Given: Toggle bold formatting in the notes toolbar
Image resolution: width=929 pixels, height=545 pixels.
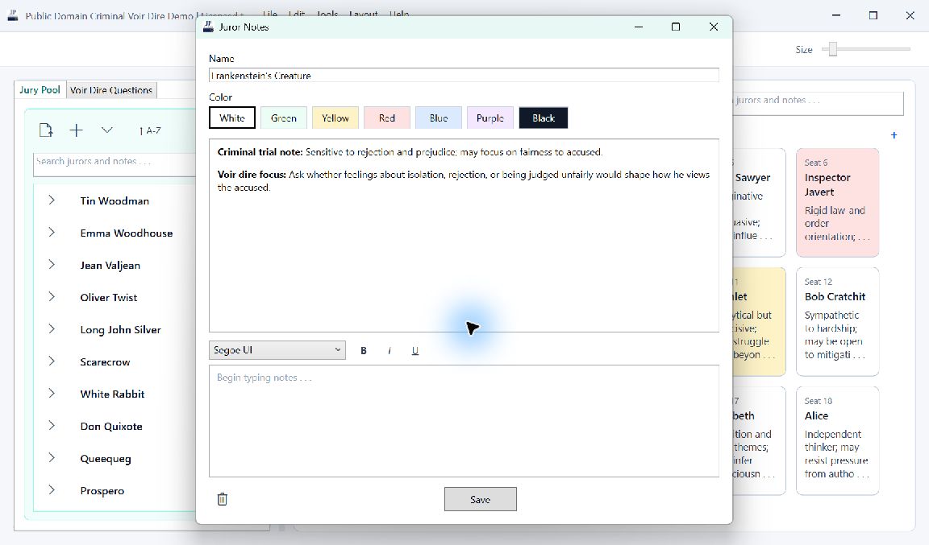Looking at the screenshot, I should pos(363,350).
